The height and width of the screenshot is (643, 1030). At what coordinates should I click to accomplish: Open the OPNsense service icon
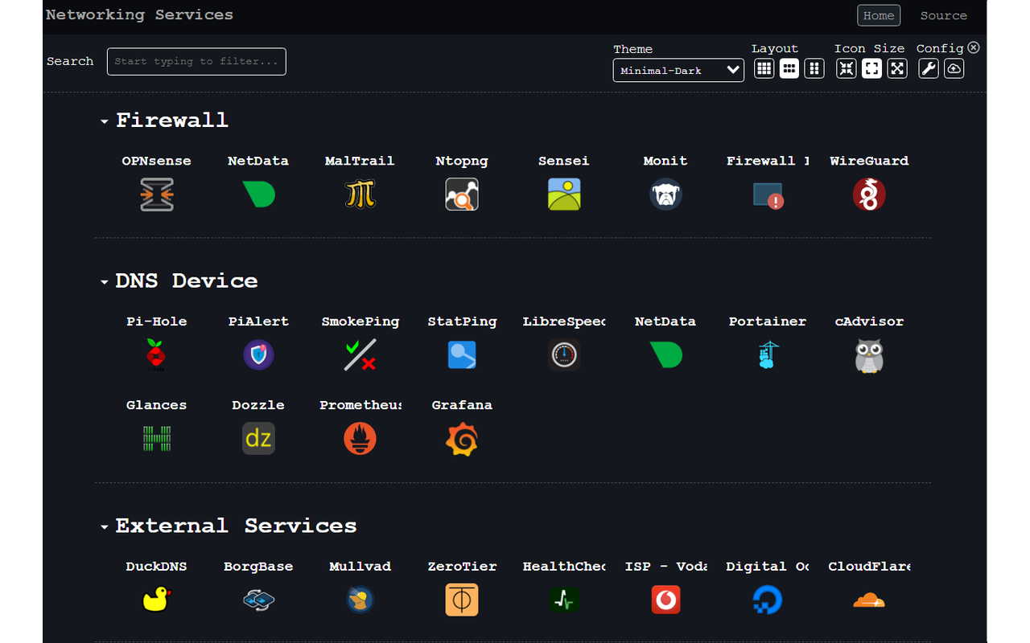(x=157, y=195)
